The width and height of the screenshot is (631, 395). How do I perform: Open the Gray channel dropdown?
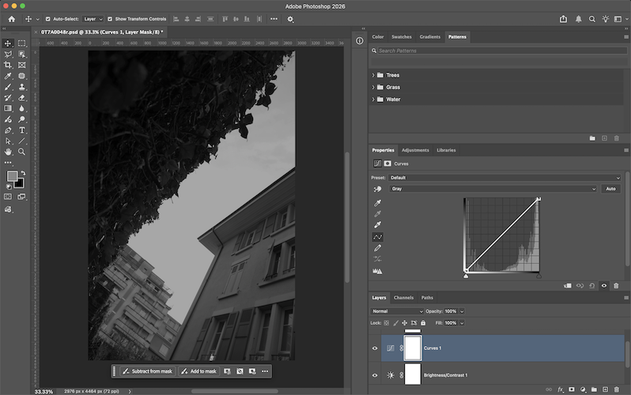pyautogui.click(x=493, y=189)
